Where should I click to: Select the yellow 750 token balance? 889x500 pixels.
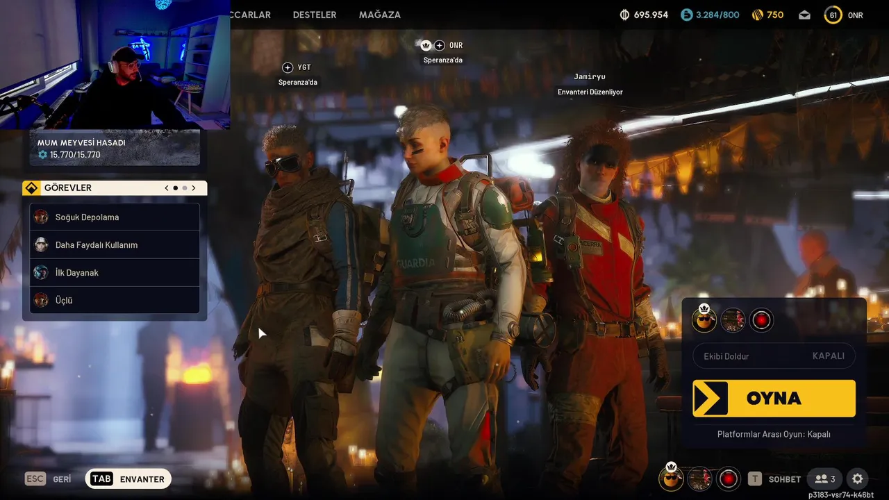[767, 15]
